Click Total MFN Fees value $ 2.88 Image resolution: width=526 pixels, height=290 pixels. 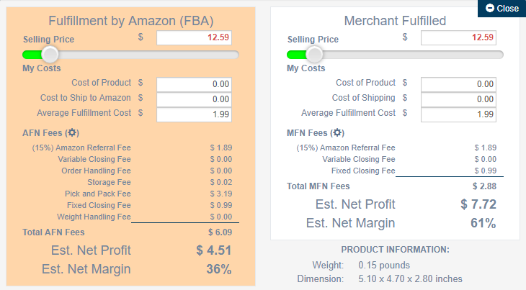point(484,186)
